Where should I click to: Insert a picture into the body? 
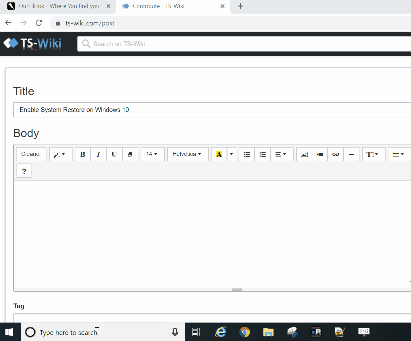(x=304, y=154)
